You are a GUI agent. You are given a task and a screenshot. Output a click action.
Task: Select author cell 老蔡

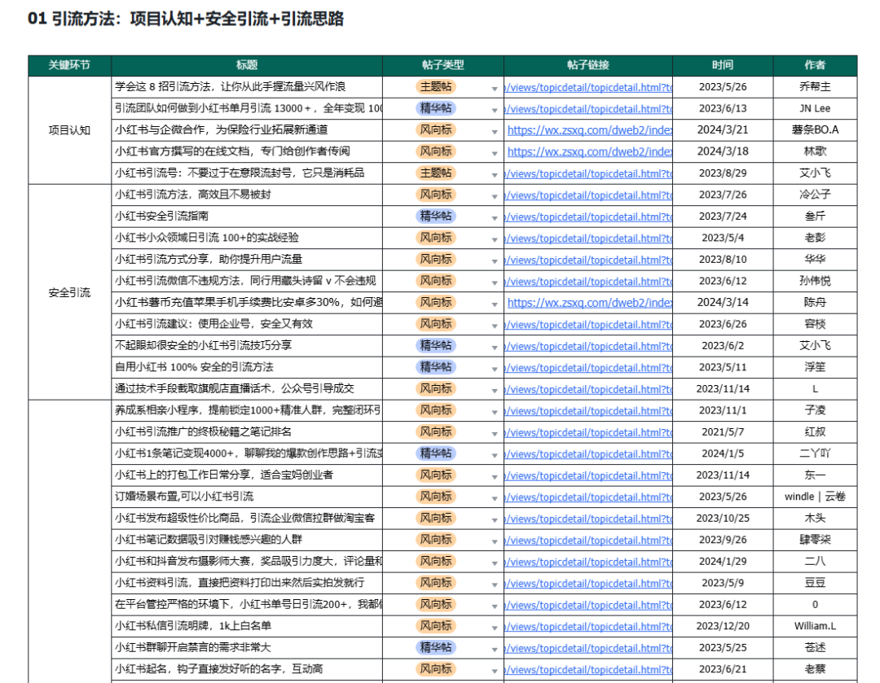tap(815, 669)
